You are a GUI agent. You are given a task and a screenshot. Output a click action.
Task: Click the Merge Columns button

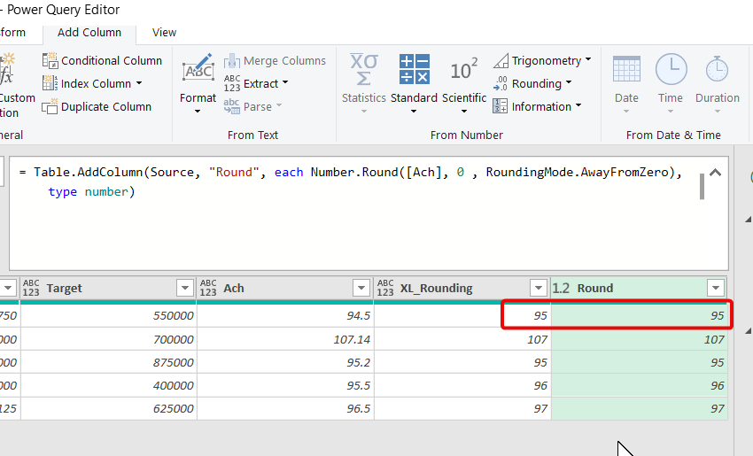click(275, 61)
